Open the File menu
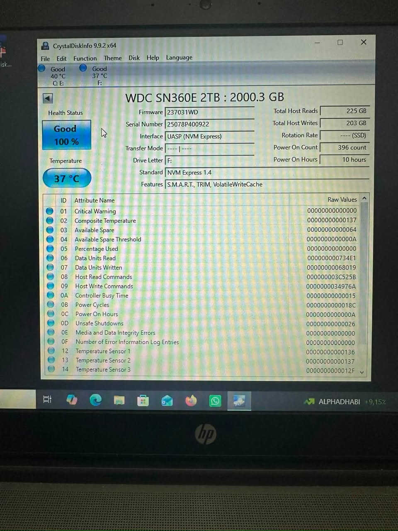Viewport: 398px width, 531px height. (45, 58)
